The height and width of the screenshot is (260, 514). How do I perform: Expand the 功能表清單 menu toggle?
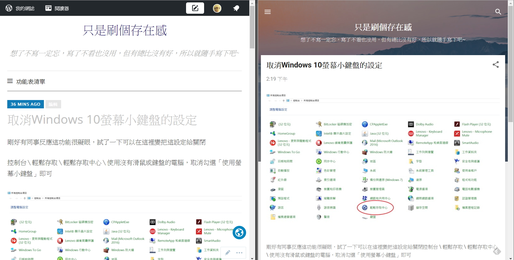pyautogui.click(x=26, y=81)
